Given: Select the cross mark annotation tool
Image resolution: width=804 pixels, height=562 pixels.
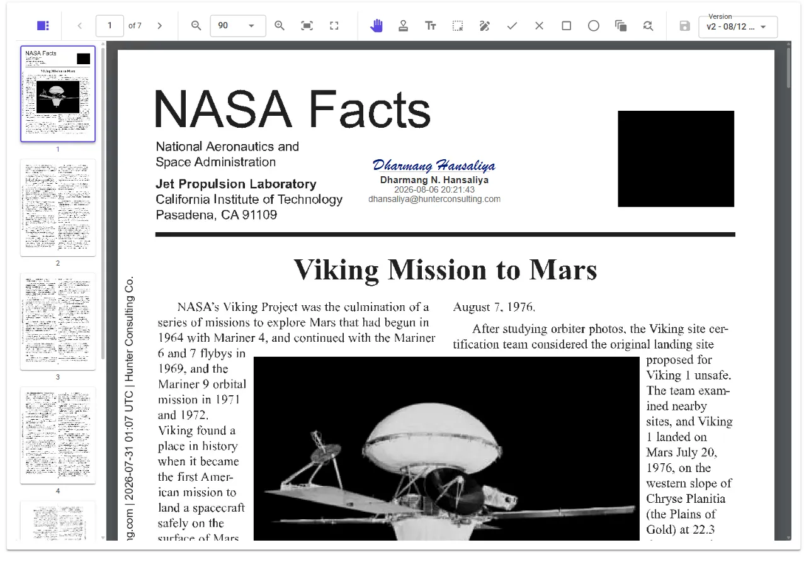Looking at the screenshot, I should click(x=539, y=26).
